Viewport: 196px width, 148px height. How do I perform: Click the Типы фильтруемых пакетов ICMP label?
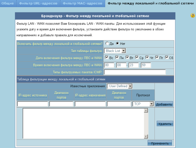point(78,72)
